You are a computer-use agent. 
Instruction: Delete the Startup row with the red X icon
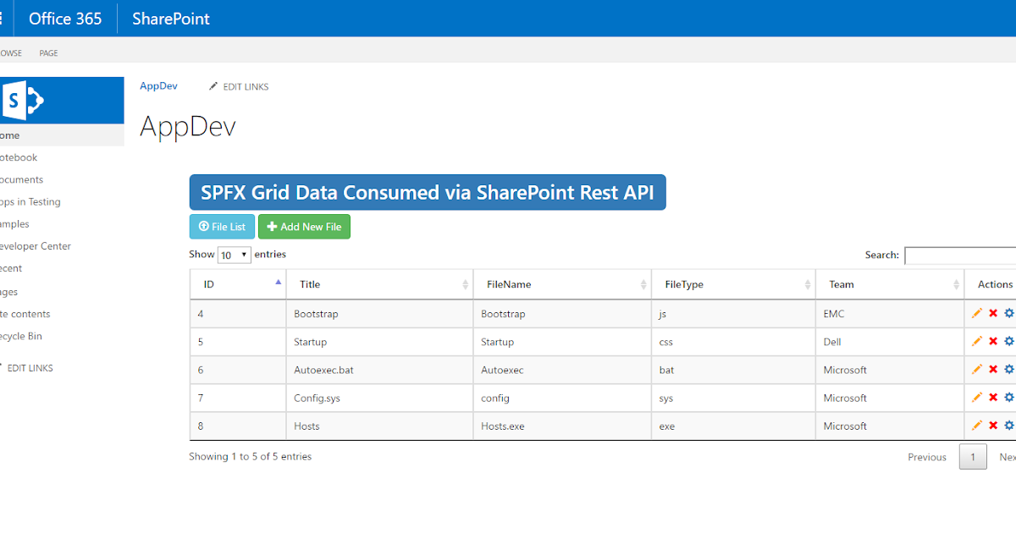point(991,342)
